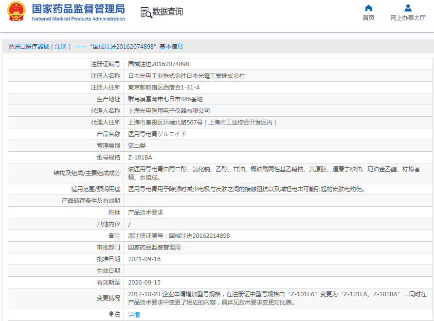Click the 网上办事大厅 person icon

[408, 8]
